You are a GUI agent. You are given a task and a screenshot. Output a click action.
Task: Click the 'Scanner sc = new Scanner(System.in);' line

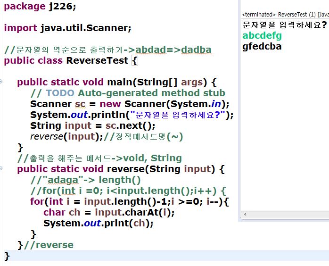click(130, 104)
